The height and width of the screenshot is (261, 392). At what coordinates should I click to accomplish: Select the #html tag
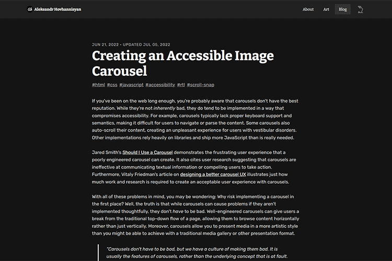tap(98, 85)
